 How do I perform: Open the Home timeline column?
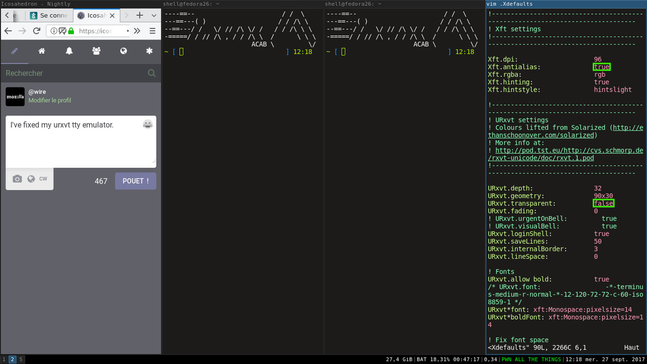click(x=42, y=51)
